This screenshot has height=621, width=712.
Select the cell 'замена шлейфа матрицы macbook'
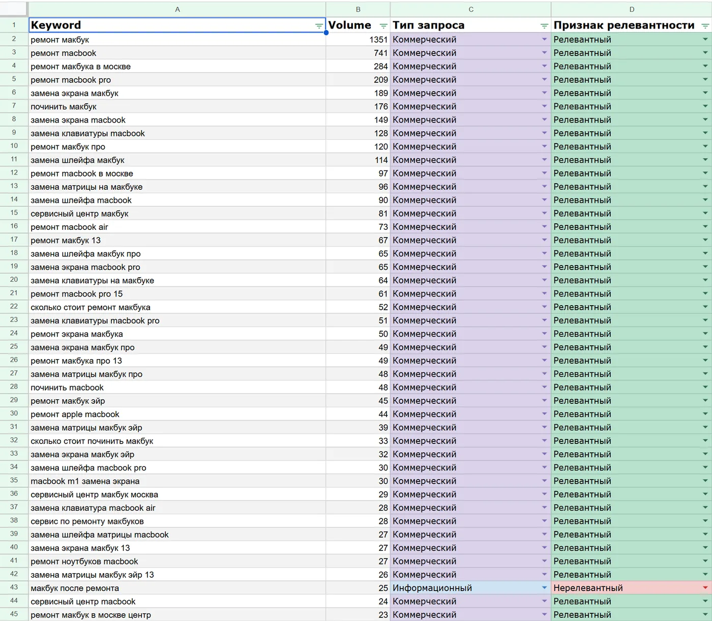(x=177, y=535)
